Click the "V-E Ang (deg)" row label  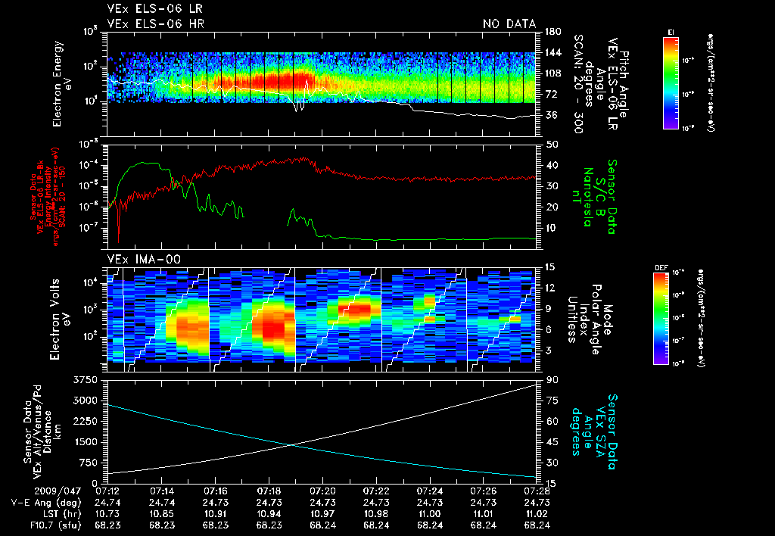point(46,503)
